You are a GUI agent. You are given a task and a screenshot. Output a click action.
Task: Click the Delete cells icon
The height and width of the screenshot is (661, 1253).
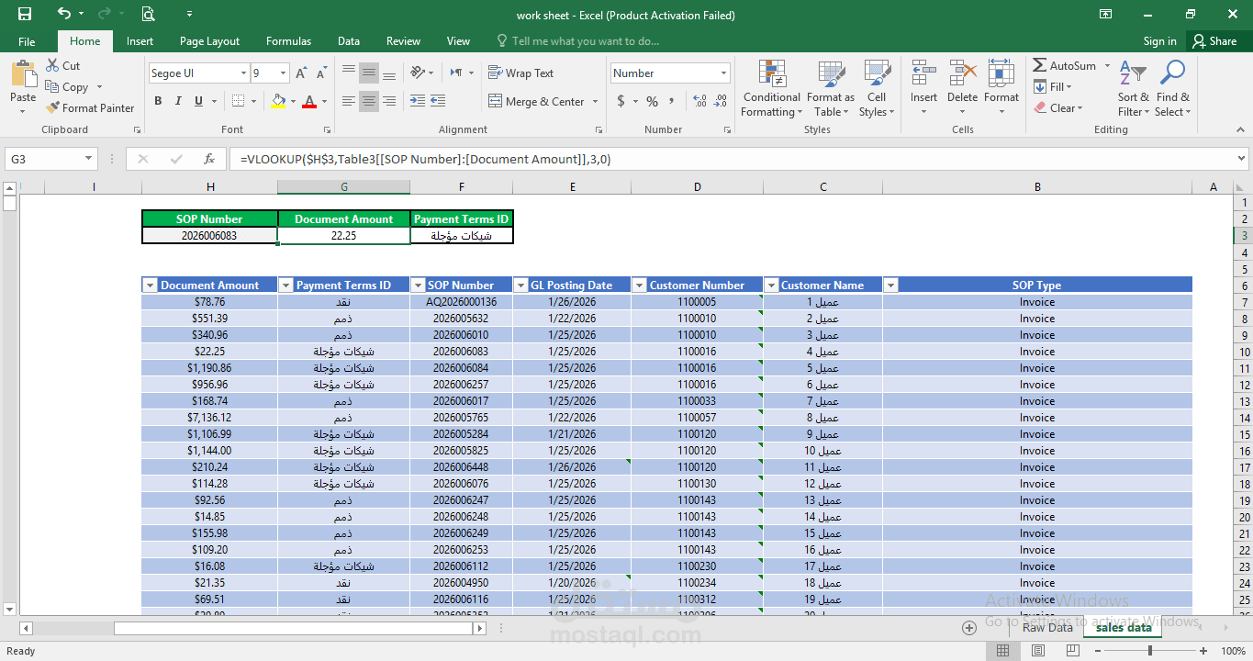(962, 73)
